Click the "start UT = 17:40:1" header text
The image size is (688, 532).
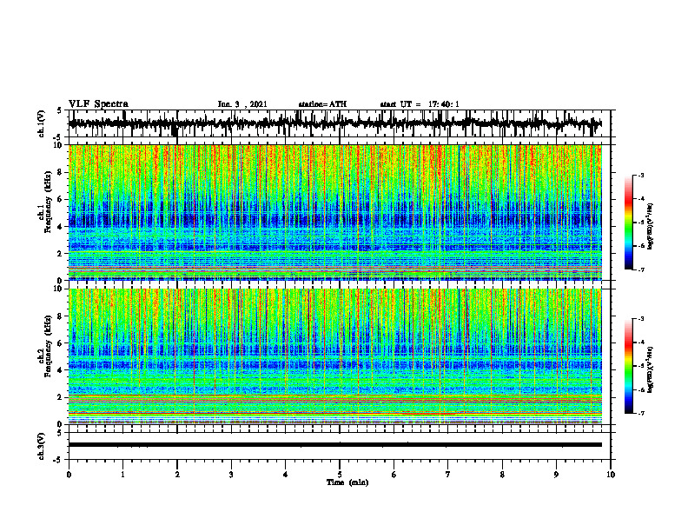click(x=420, y=104)
